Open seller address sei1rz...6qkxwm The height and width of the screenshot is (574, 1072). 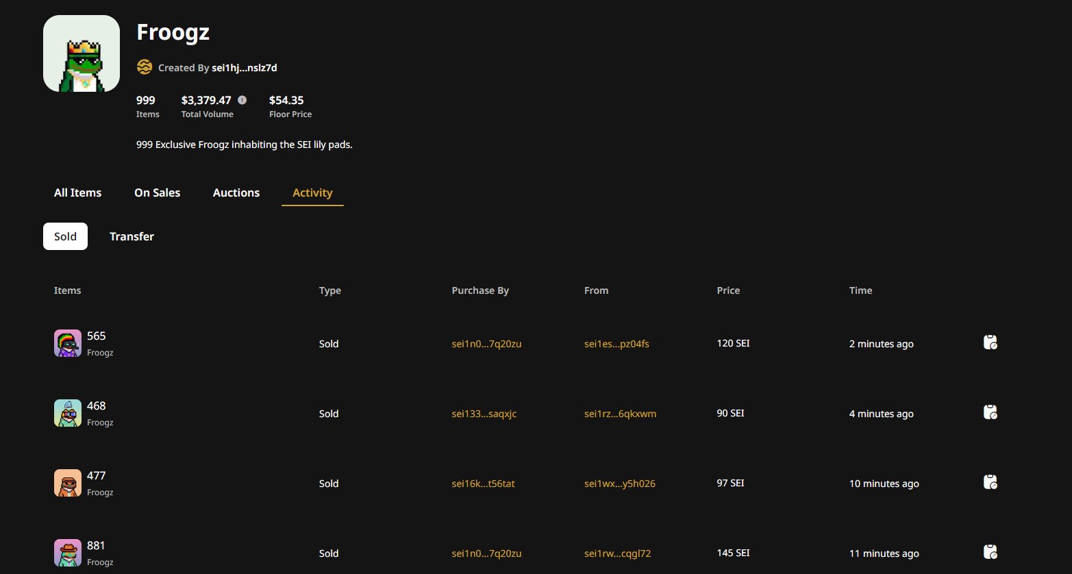coord(620,414)
